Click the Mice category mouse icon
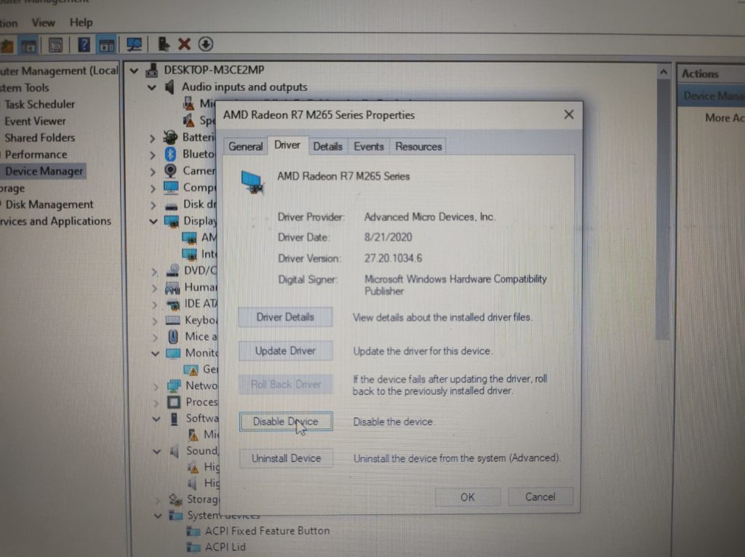The width and height of the screenshot is (745, 557). coord(173,337)
